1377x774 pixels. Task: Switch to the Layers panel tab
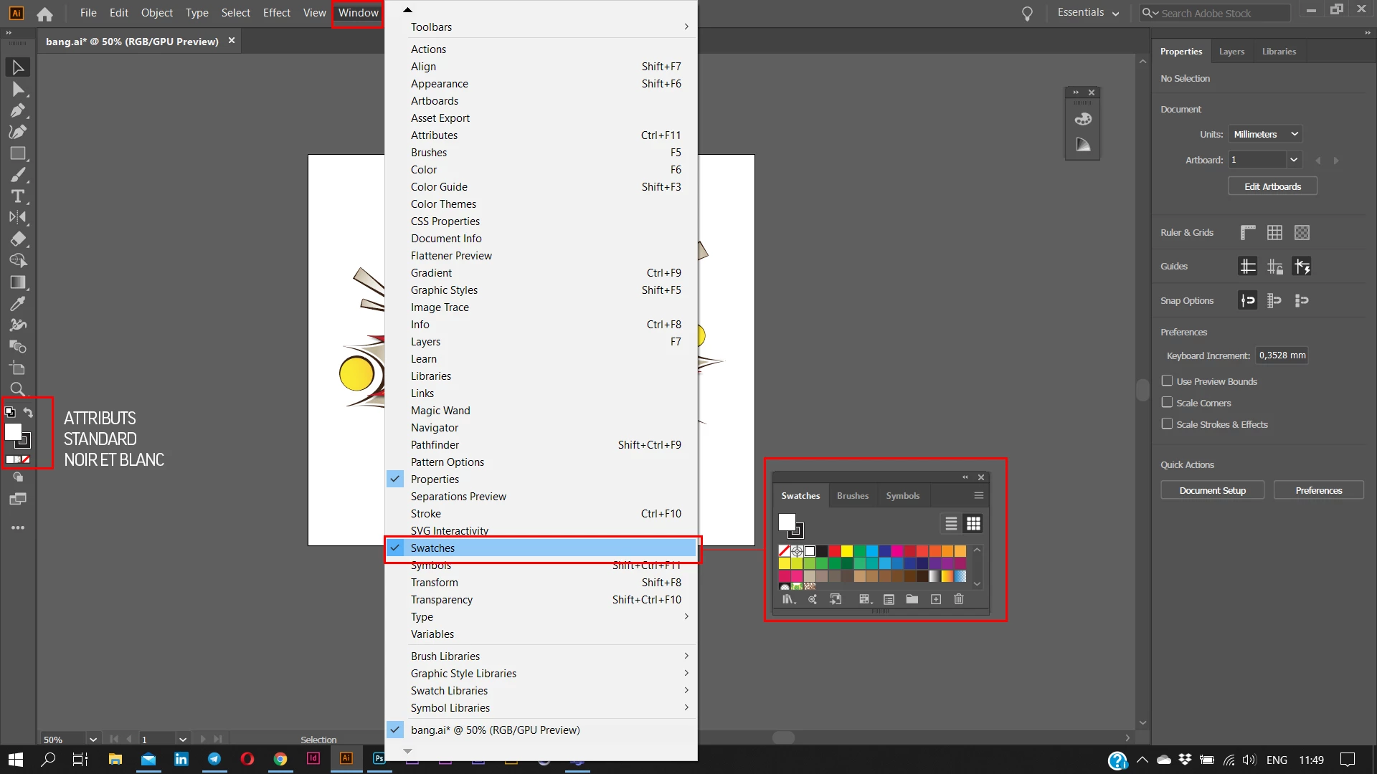pyautogui.click(x=1231, y=52)
